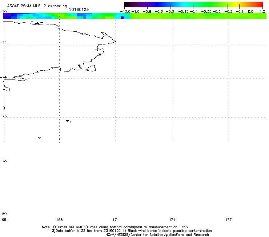Click the -0.5 color scale label
The height and width of the screenshot is (237, 269).
click(170, 12)
